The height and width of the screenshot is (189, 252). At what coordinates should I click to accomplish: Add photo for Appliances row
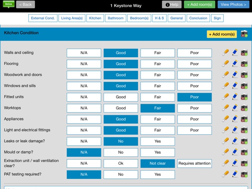click(x=244, y=119)
